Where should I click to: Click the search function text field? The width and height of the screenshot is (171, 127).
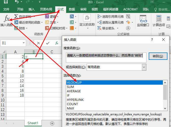(106, 58)
